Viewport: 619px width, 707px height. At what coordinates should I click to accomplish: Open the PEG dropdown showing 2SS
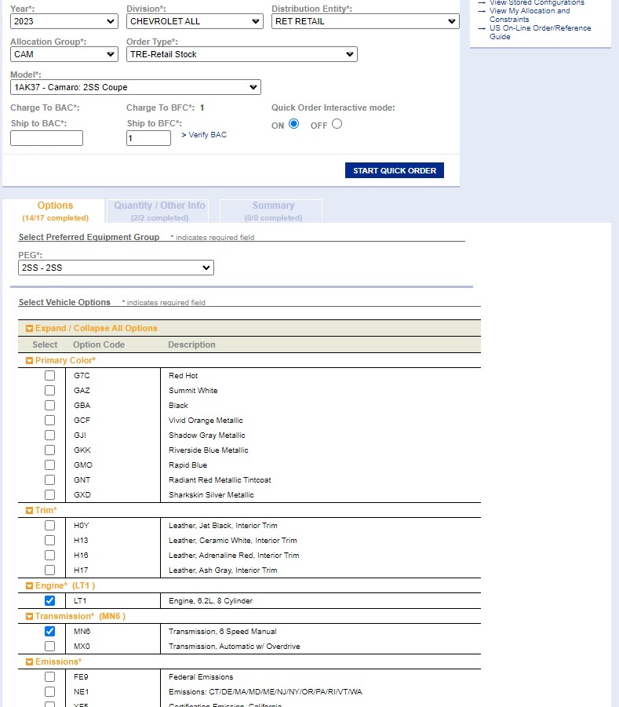click(x=116, y=268)
